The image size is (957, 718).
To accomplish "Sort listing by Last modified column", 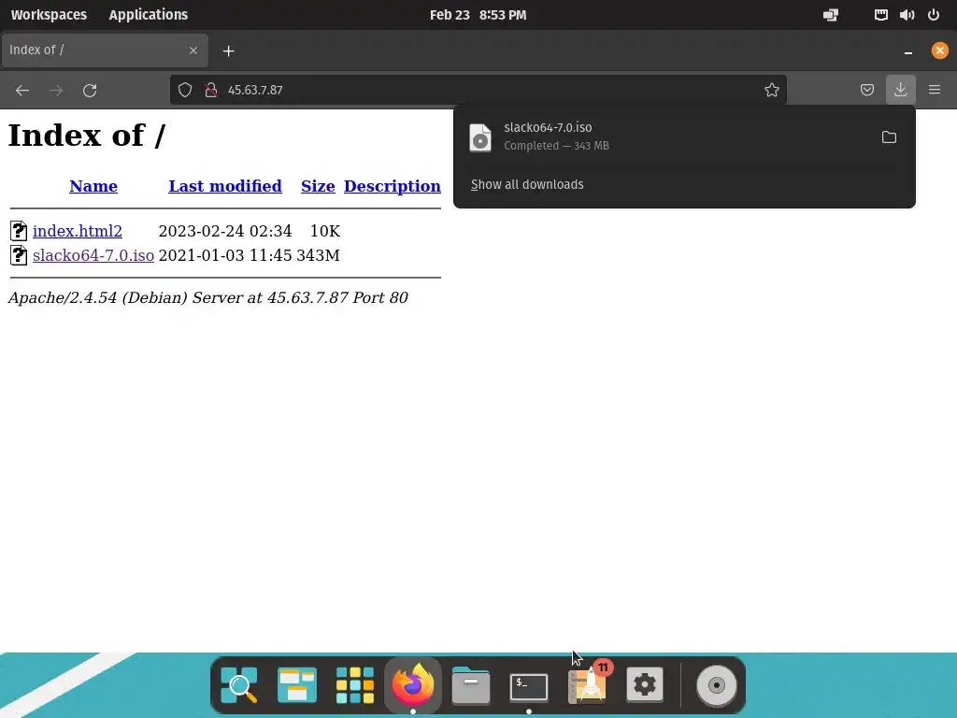I will 225,186.
